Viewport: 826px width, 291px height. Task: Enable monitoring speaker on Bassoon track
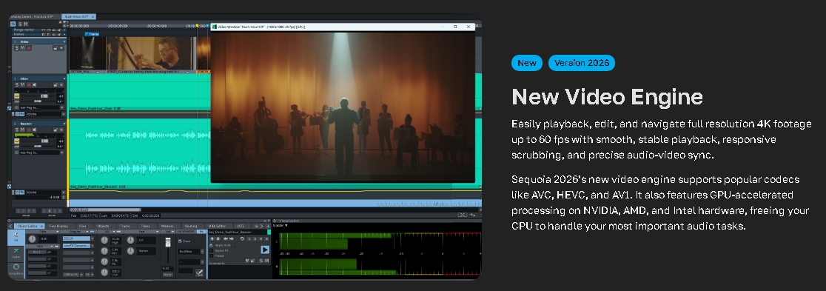click(x=34, y=129)
